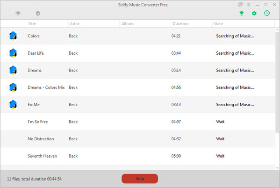
Task: Click the plus icon to add music
Action: [x=18, y=13]
